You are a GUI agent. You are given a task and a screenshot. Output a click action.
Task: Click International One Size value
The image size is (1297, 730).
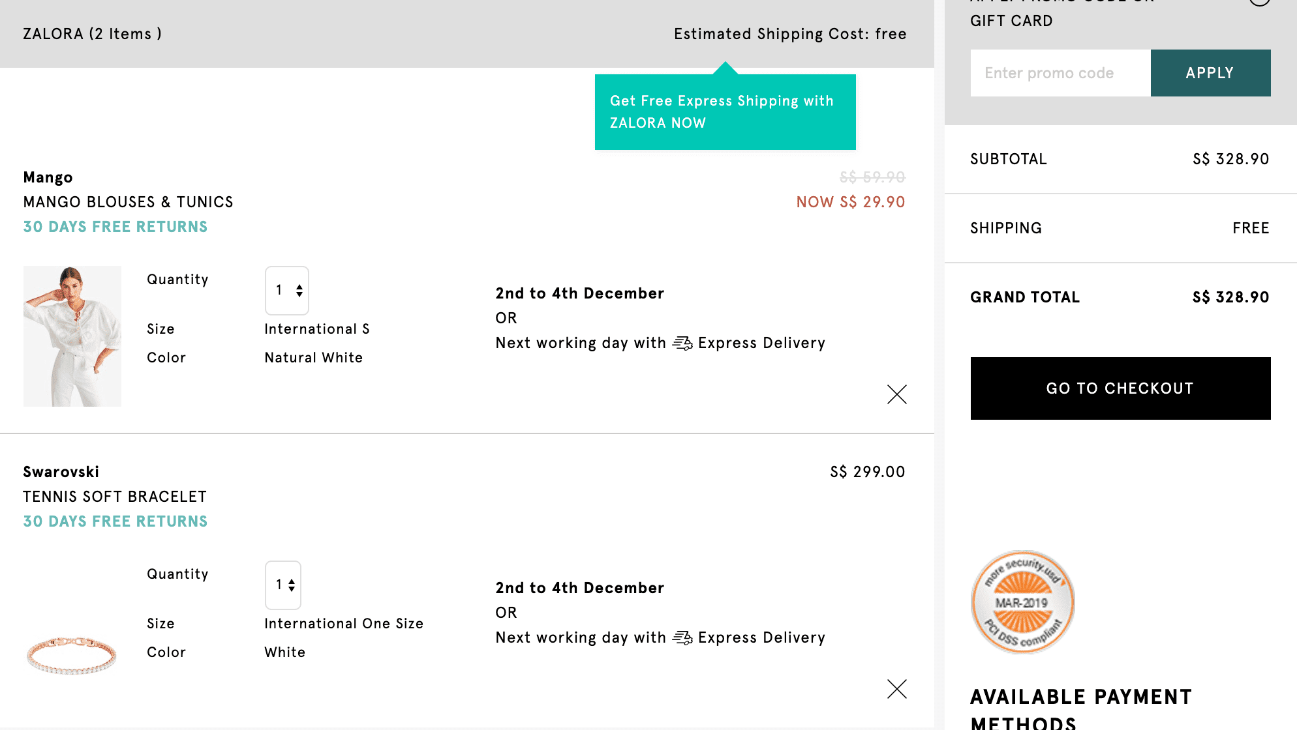[344, 624]
